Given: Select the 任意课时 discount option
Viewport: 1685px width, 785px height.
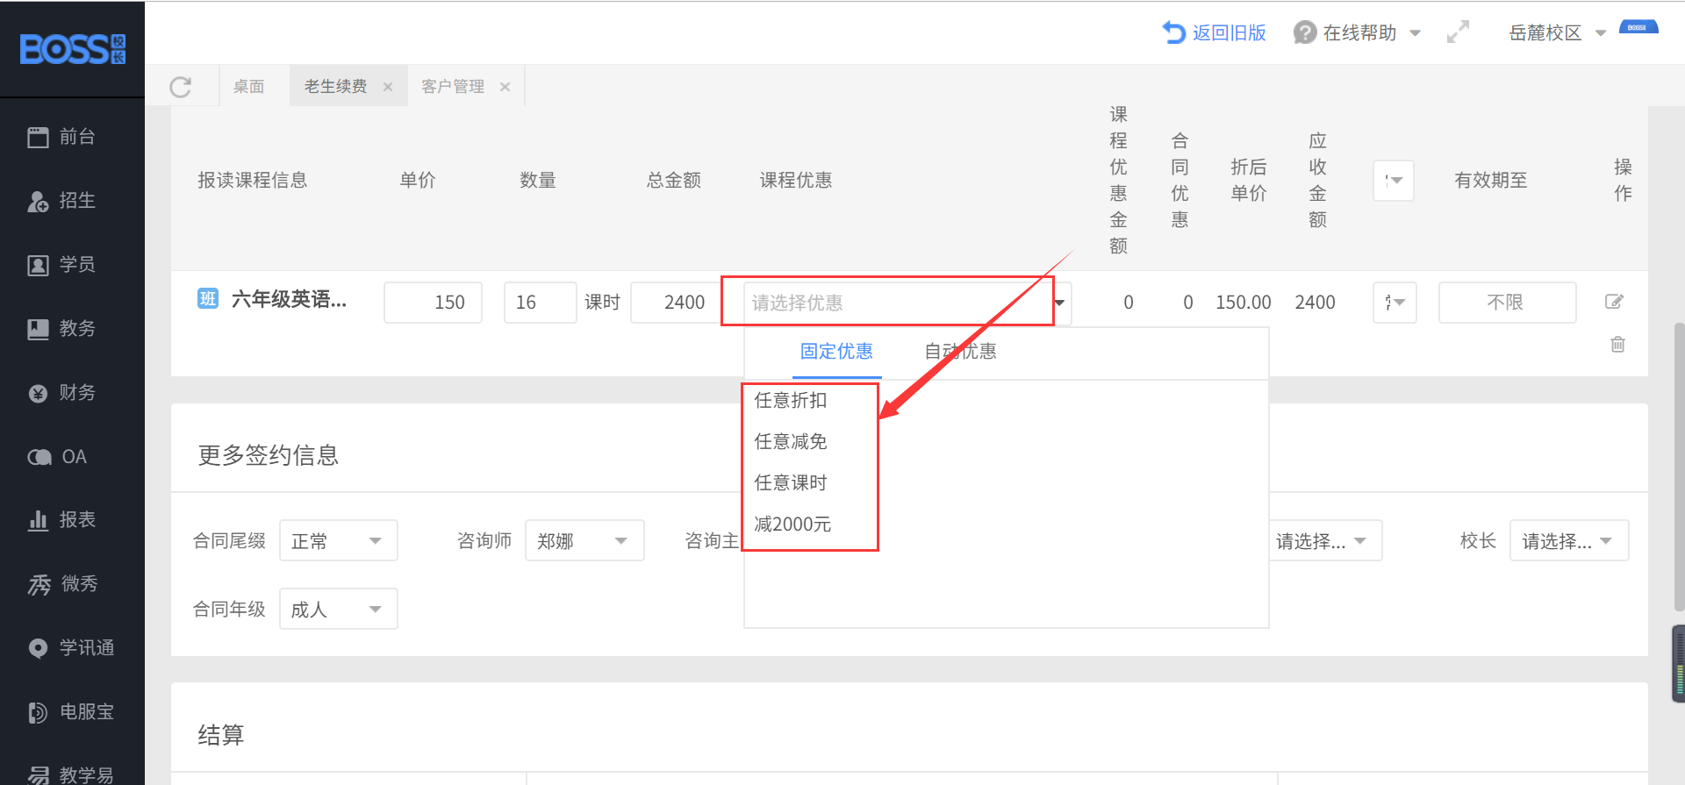Looking at the screenshot, I should pyautogui.click(x=791, y=483).
